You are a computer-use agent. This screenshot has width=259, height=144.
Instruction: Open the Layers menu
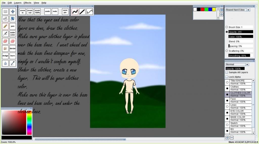(18, 3)
